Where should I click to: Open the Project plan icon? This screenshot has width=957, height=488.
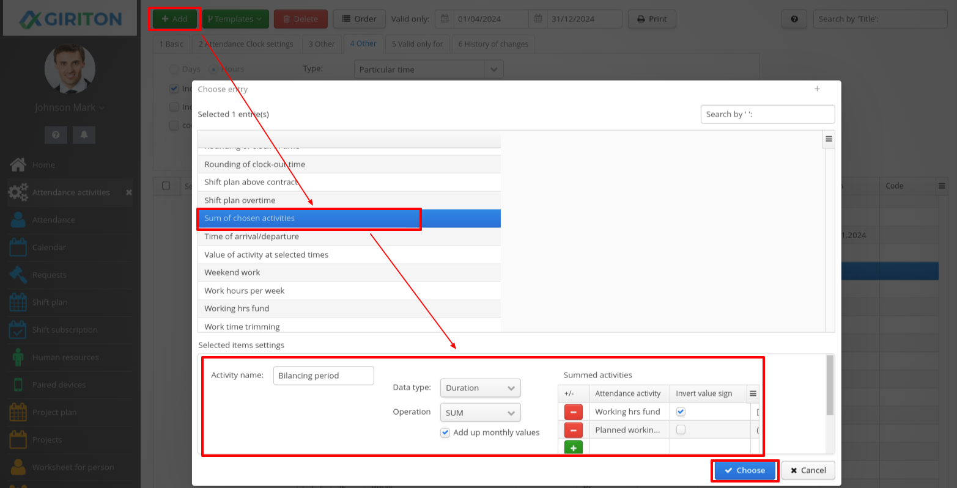(x=18, y=412)
